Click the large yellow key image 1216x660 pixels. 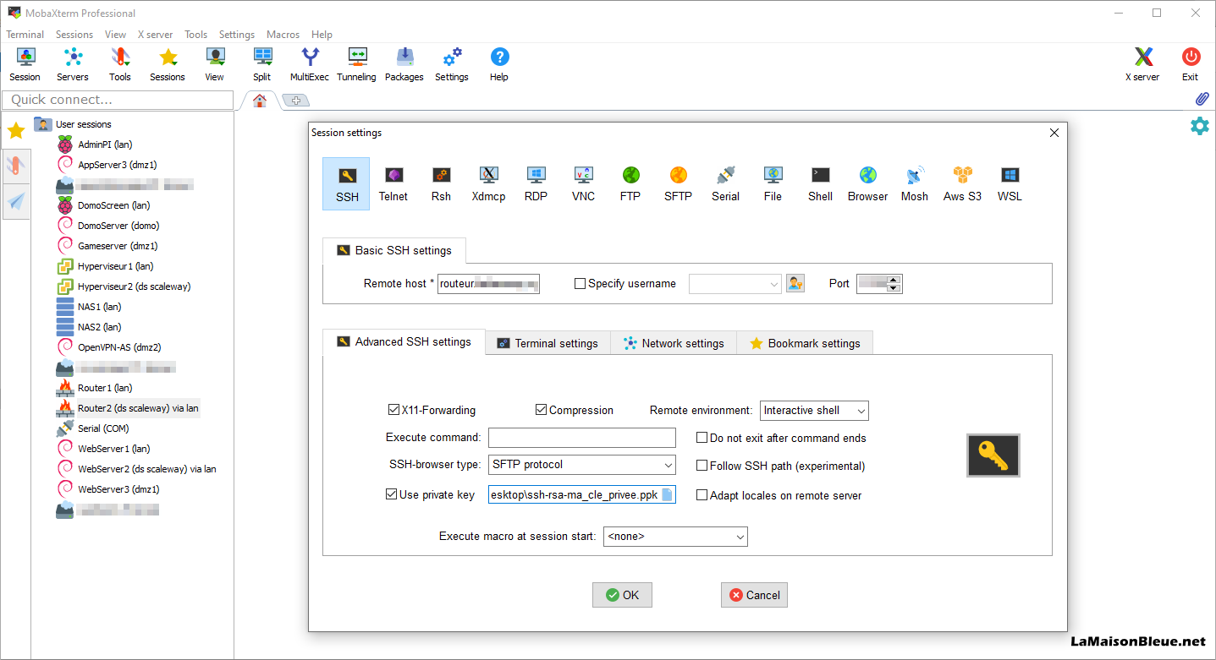click(x=993, y=456)
